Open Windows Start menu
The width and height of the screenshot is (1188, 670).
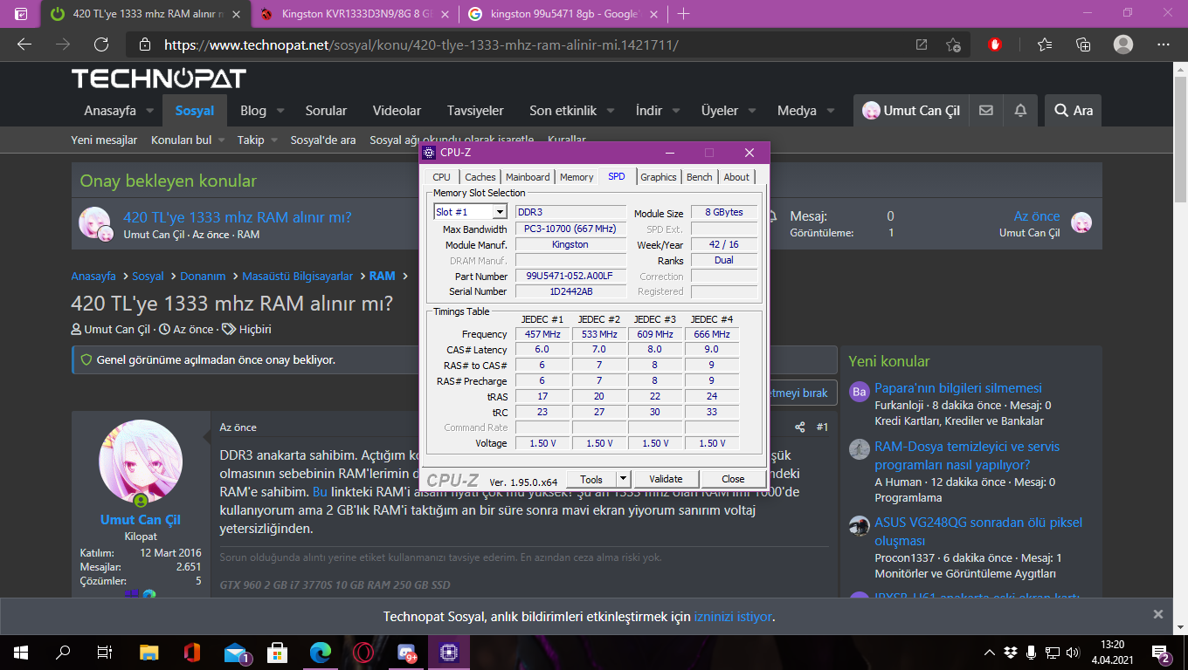21,653
